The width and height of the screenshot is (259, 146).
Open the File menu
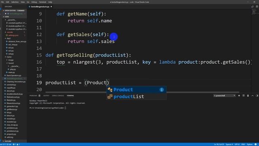2,2
